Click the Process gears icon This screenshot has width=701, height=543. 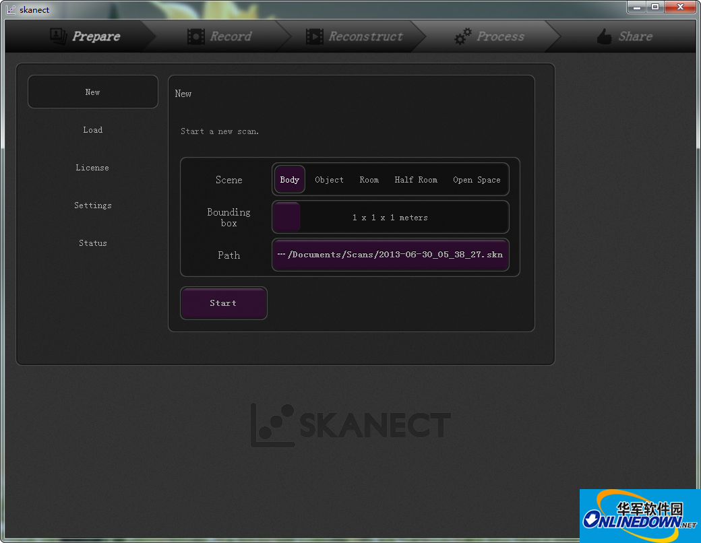tap(462, 36)
